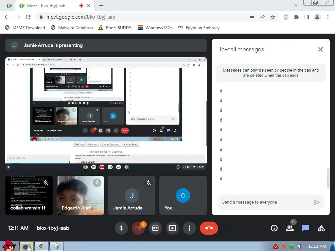Select the collab vm win 11 participant tile

(x=29, y=195)
